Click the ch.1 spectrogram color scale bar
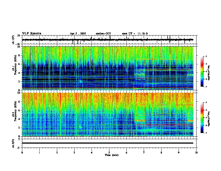Image resolution: width=221 pixels, height=171 pixels. [x=202, y=72]
